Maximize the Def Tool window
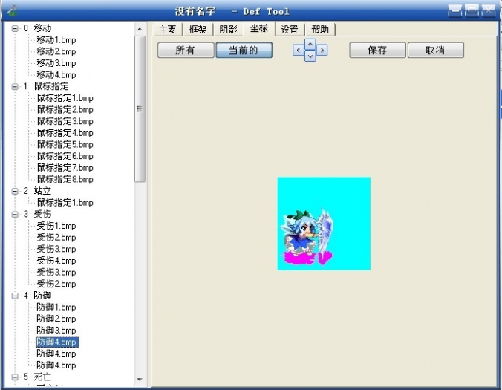Viewport: 502px width, 390px height. point(472,10)
